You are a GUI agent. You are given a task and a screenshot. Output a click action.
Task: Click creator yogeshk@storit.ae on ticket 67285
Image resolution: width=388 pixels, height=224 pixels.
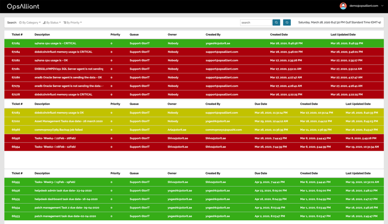coord(218,43)
